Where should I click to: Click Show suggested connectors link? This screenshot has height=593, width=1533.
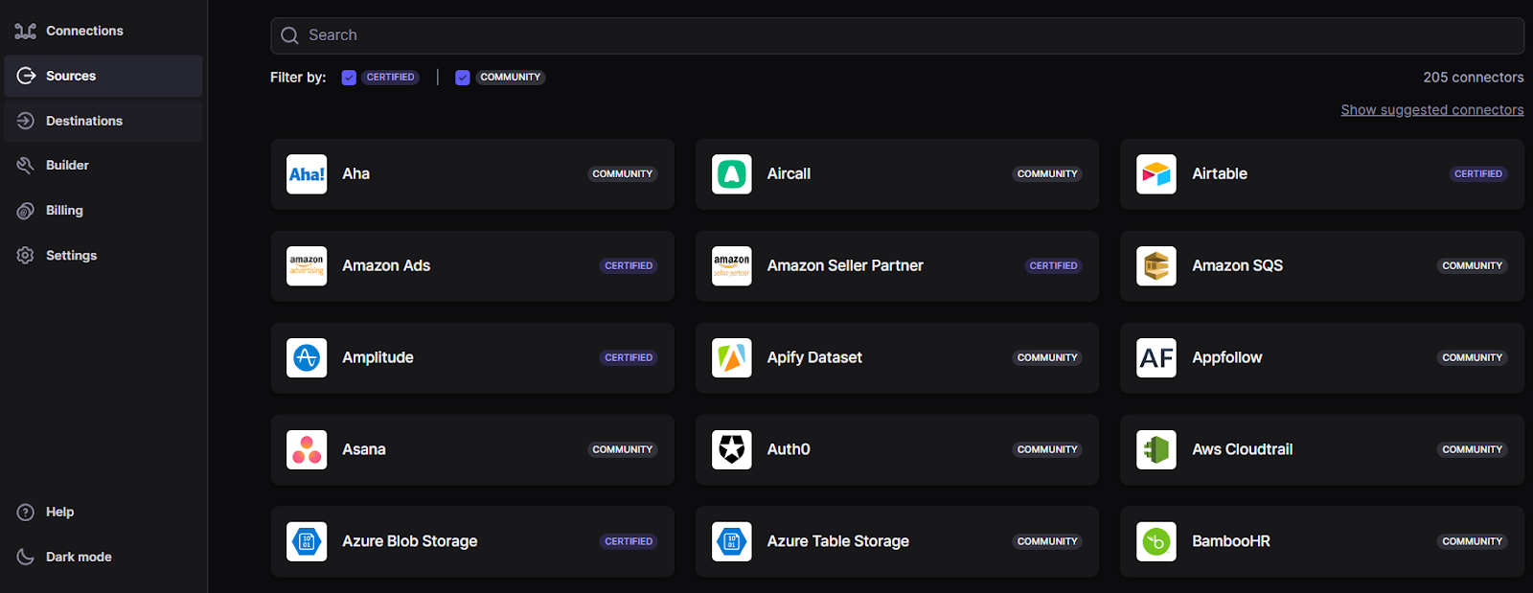[1432, 110]
